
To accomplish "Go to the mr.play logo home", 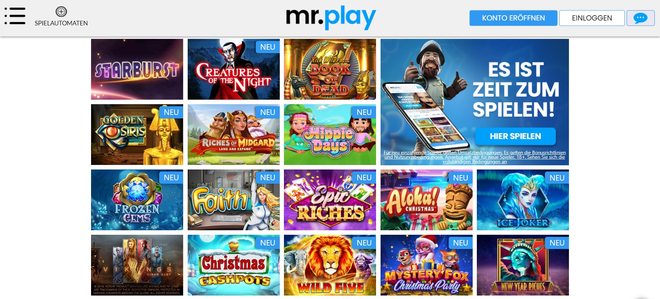I will [331, 17].
